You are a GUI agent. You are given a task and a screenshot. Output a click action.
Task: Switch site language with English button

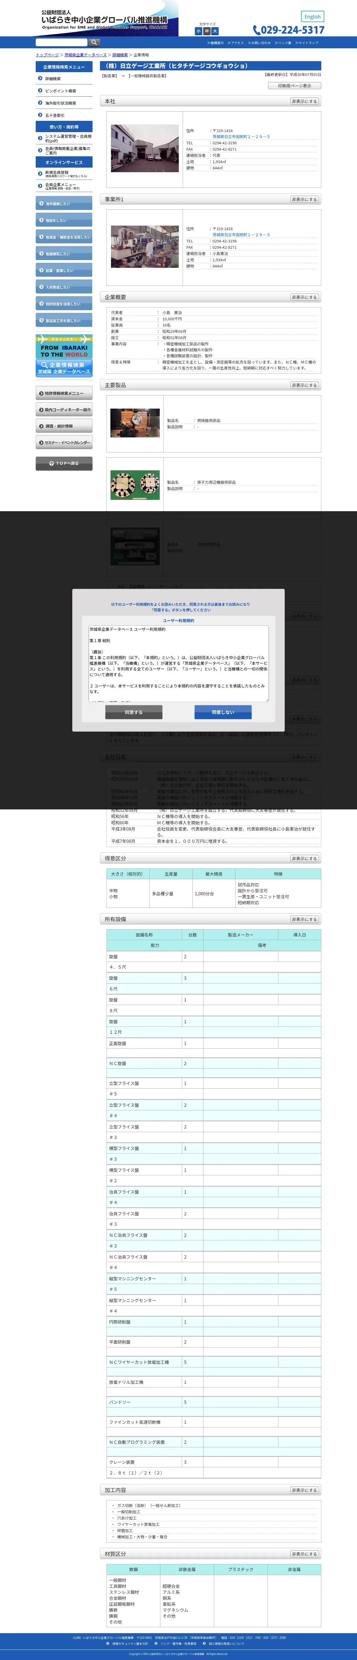point(313,17)
